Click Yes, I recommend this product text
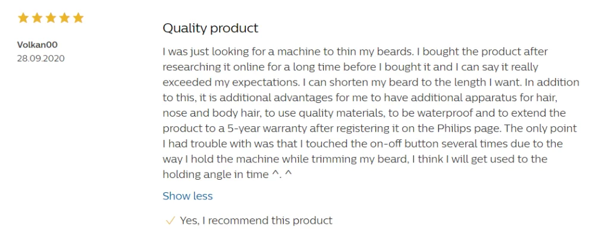The image size is (595, 244). pyautogui.click(x=256, y=220)
